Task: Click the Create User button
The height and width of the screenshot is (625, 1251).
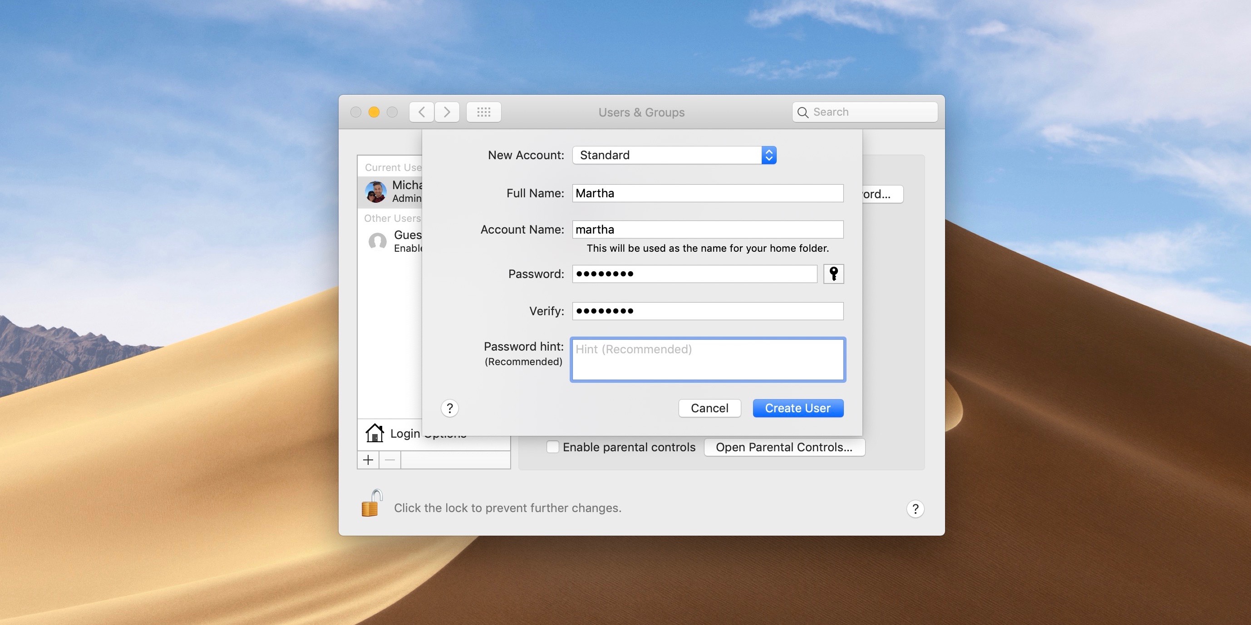Action: [x=798, y=408]
